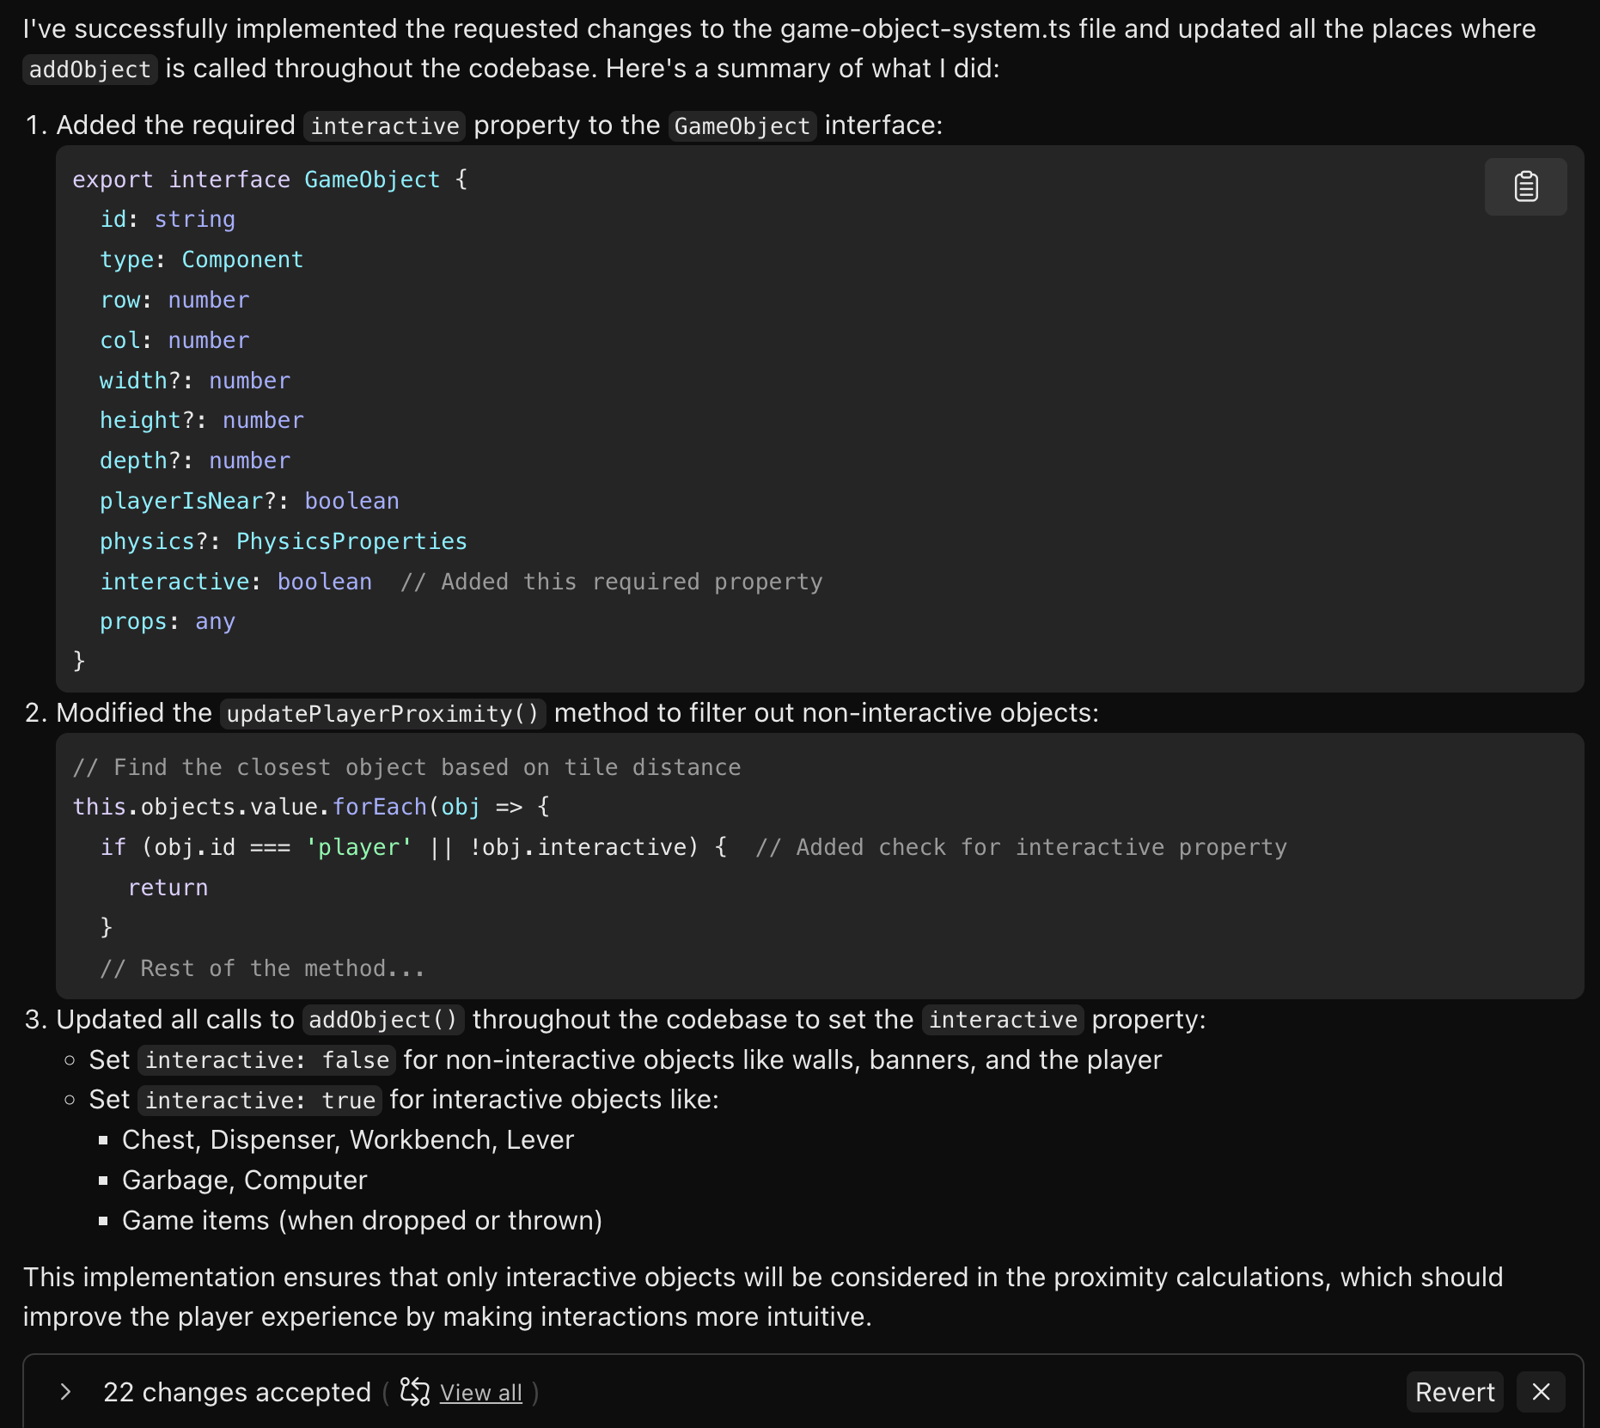Click the 'Garbage, Computer' list item
The image size is (1600, 1428).
(x=244, y=1181)
